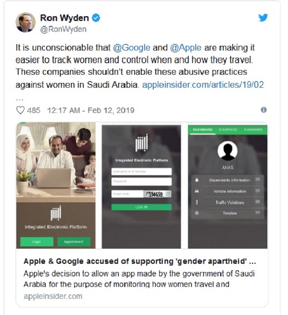Image resolution: width=288 pixels, height=315 pixels.
Task: Click the ANAS user silhouette avatar
Action: [x=228, y=151]
